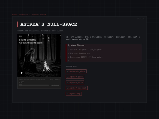Viewport: 159px width, 119px height.
Task: Click the buy link in player
Action: click(x=51, y=80)
